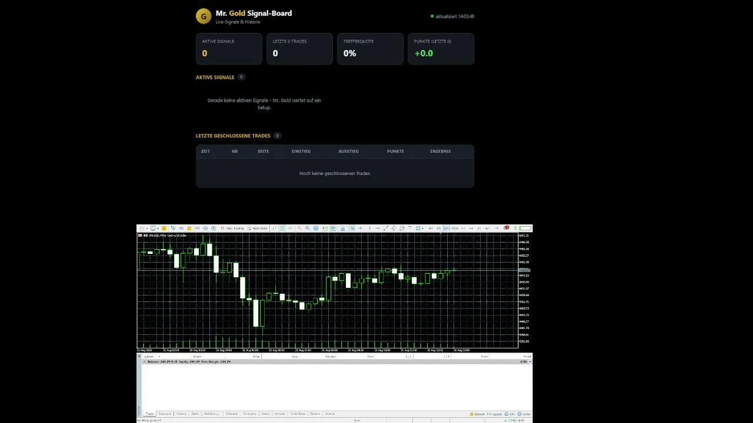Open the VPS link in toolbox footer

511,414
